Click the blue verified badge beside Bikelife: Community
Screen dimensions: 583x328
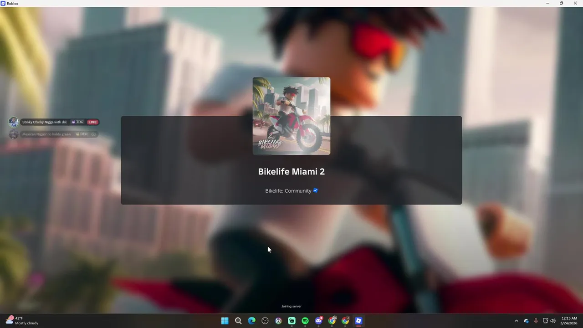click(x=315, y=190)
